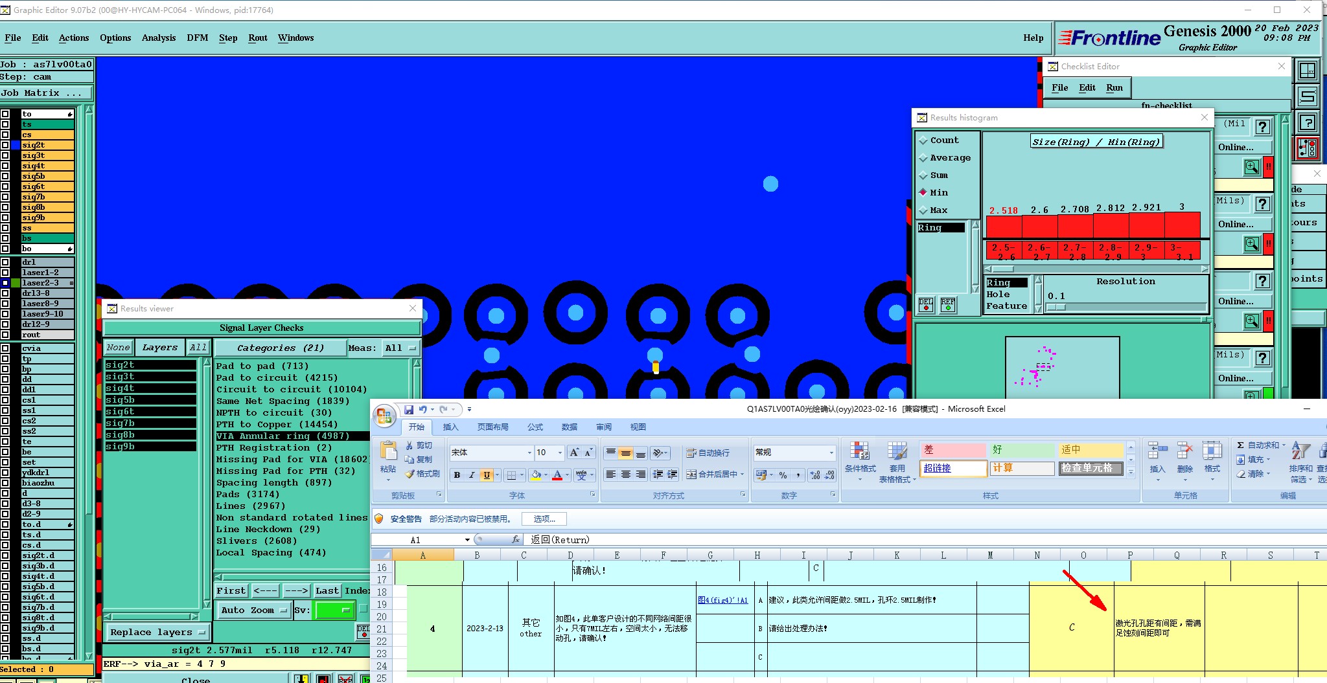
Task: Toggle checkbox beside sig2t layer
Action: coord(5,145)
